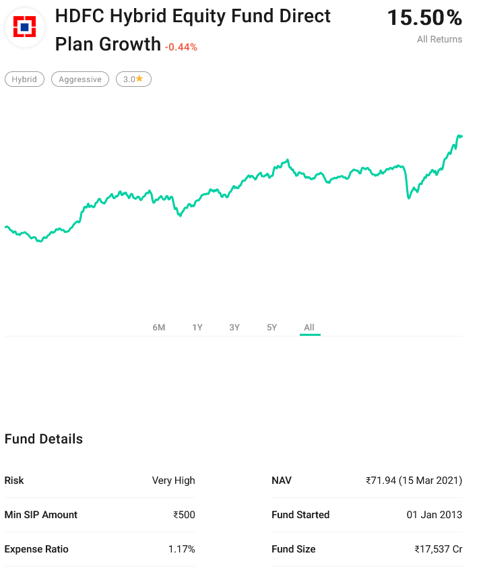
Task: Click the HDFC fund logo icon
Action: (x=25, y=27)
